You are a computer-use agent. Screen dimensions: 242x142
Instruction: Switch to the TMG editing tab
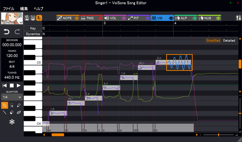89,18
